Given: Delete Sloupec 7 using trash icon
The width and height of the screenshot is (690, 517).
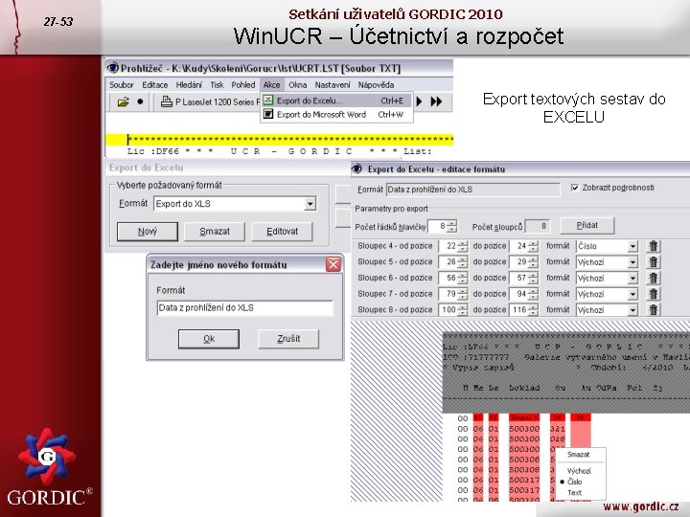Looking at the screenshot, I should [654, 294].
